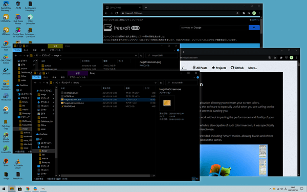
Task: Click translate icon in negativescreen browser window
Action: click(270, 57)
